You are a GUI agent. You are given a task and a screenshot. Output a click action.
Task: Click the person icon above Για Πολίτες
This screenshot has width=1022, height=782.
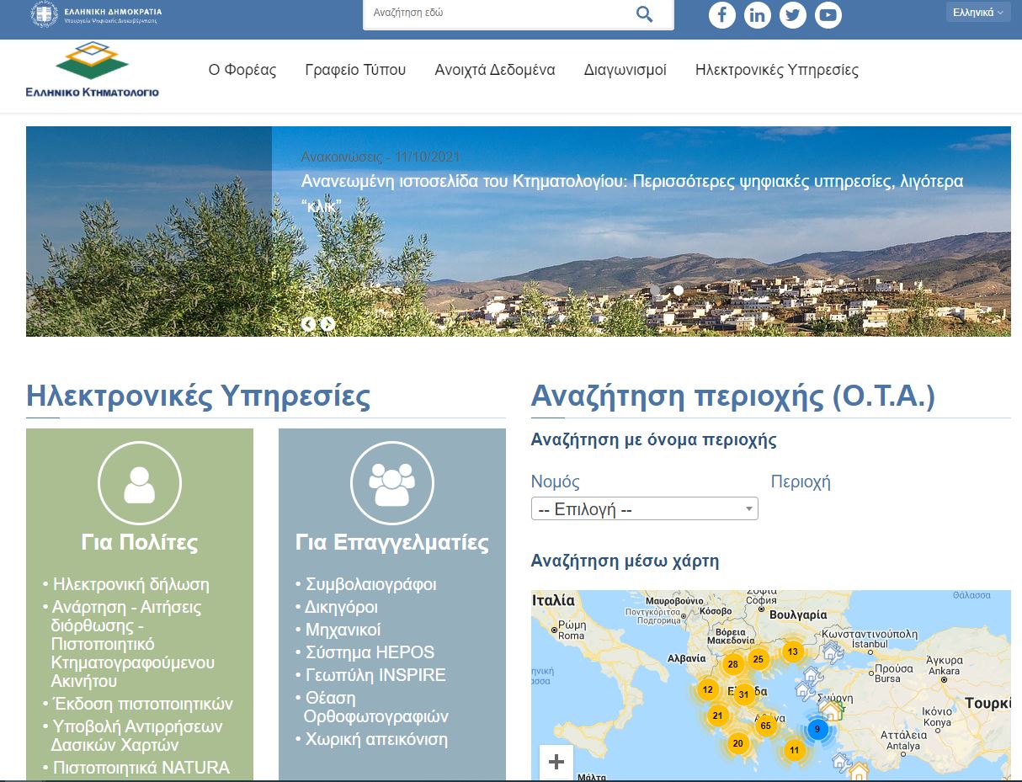click(139, 482)
